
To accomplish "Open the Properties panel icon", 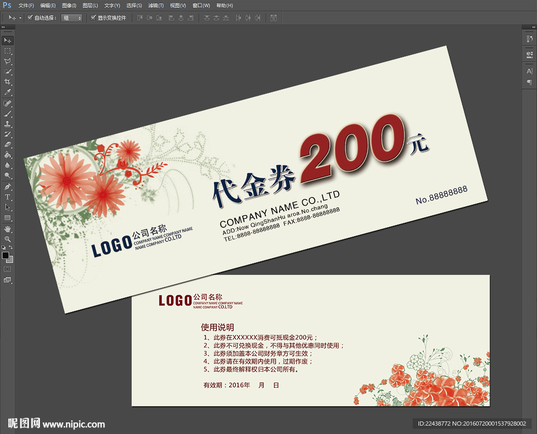I will pyautogui.click(x=530, y=54).
